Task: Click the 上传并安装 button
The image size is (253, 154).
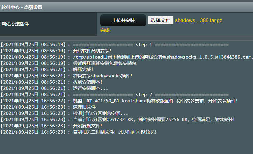Action: click(x=123, y=20)
